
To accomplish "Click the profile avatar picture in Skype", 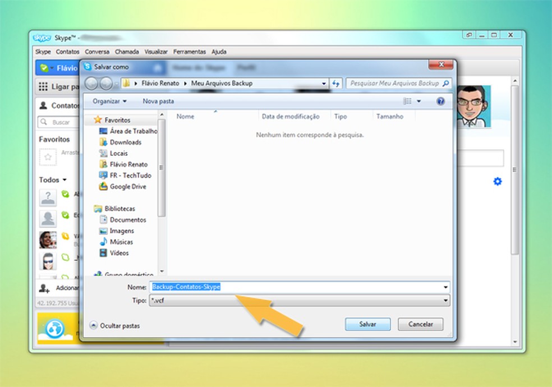I will pyautogui.click(x=473, y=106).
